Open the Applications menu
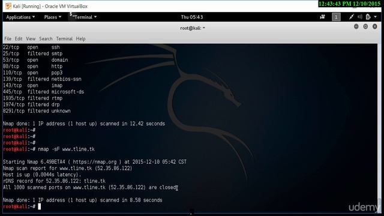 coord(20,17)
